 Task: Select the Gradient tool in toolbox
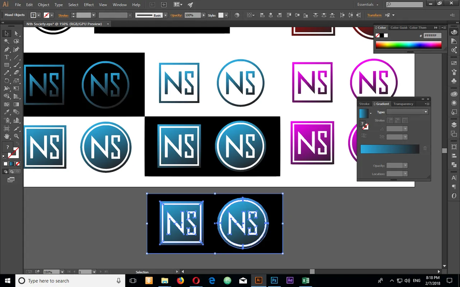[x=16, y=104]
